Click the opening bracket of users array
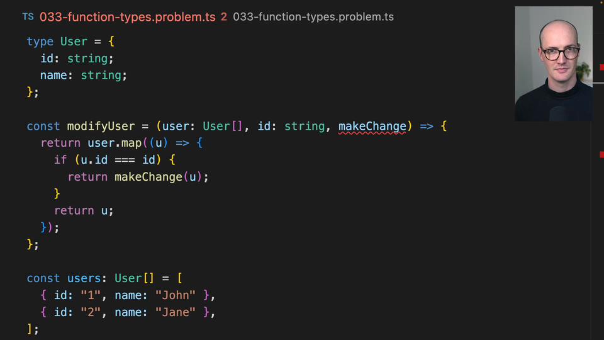This screenshot has height=340, width=604. click(x=179, y=278)
